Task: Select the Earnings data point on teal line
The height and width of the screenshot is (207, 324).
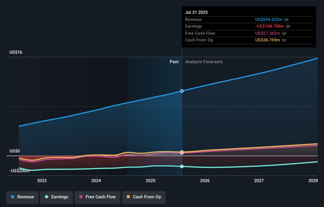Action: [182, 166]
